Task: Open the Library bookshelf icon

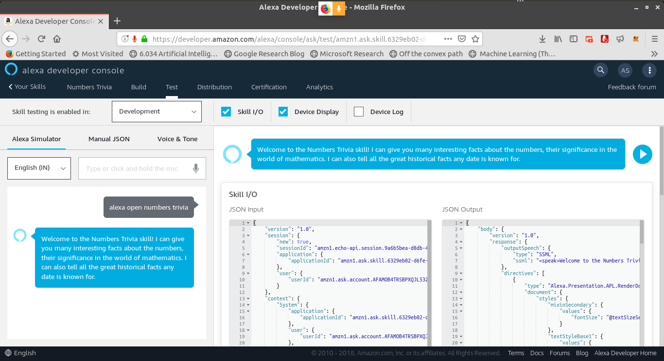Action: coord(558,39)
